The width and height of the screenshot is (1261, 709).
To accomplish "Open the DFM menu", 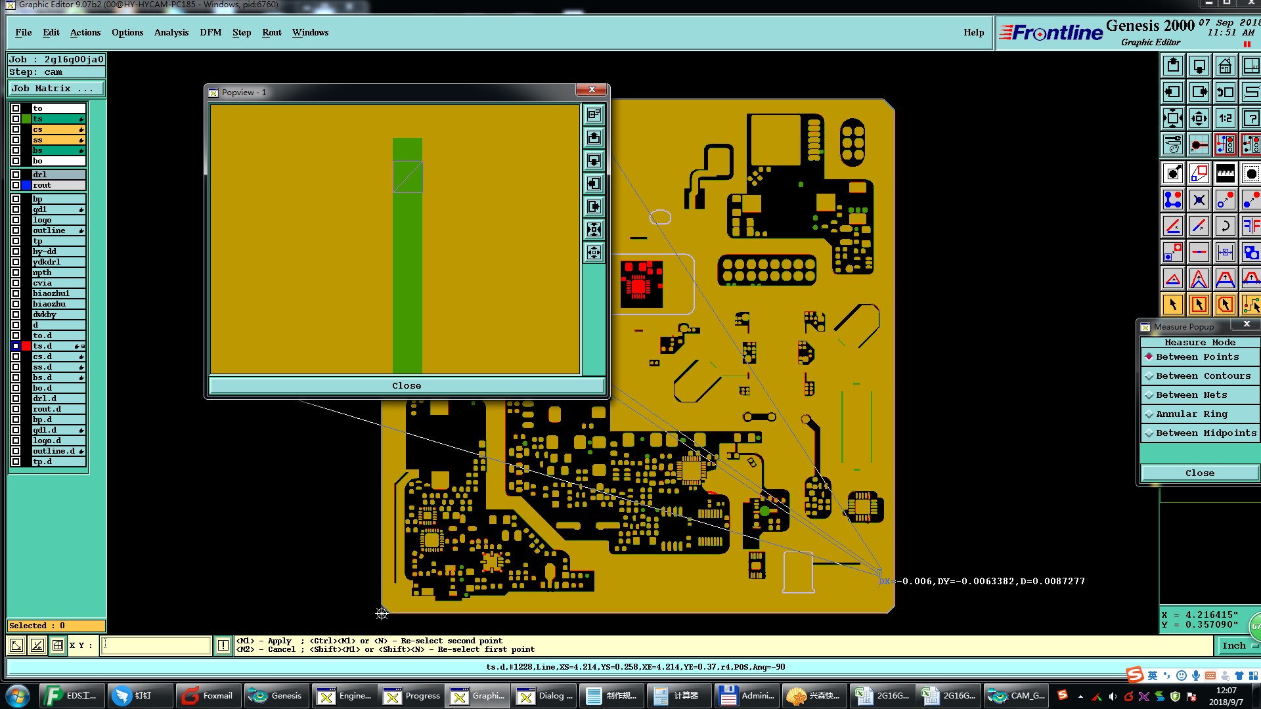I will point(210,32).
